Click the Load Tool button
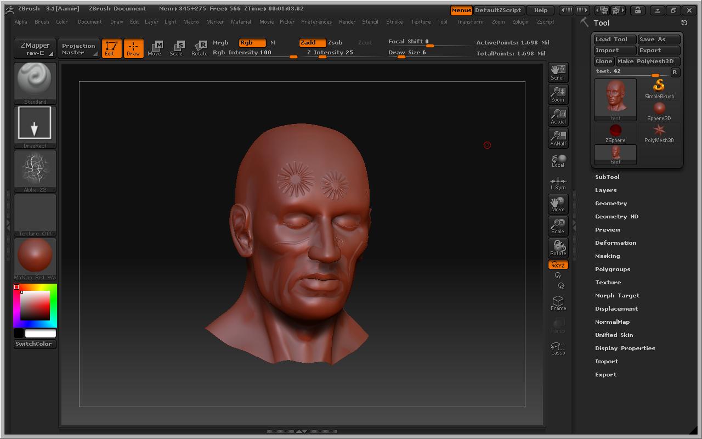 tap(615, 40)
